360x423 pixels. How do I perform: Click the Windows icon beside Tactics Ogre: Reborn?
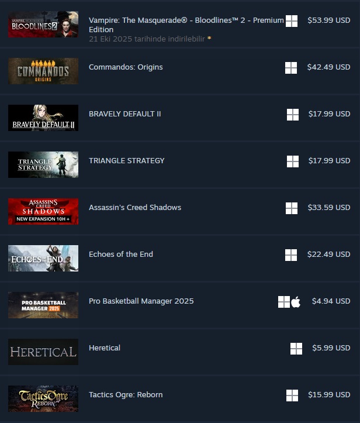tap(292, 396)
